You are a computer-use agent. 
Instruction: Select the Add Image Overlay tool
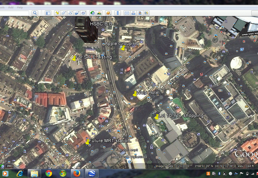[x=77, y=13]
